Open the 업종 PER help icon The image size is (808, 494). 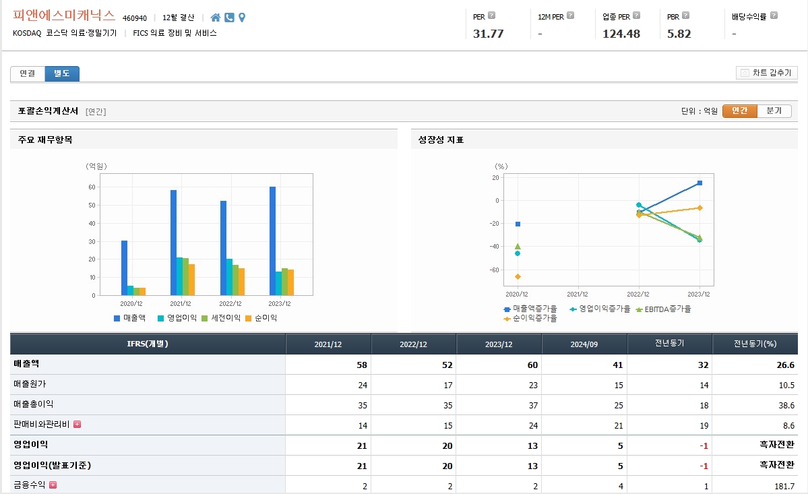pyautogui.click(x=636, y=16)
